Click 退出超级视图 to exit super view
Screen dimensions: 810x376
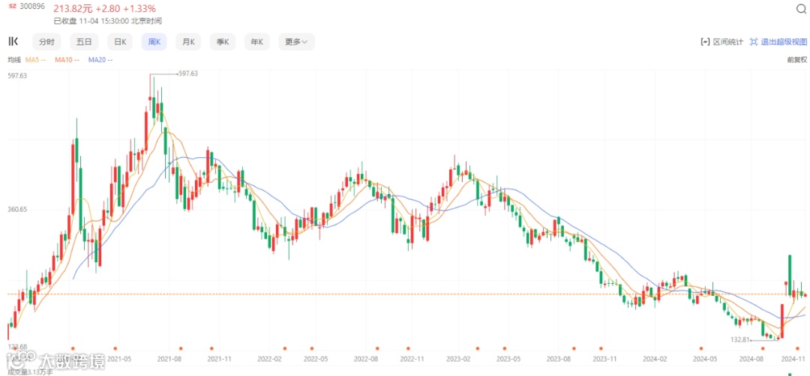coord(783,42)
